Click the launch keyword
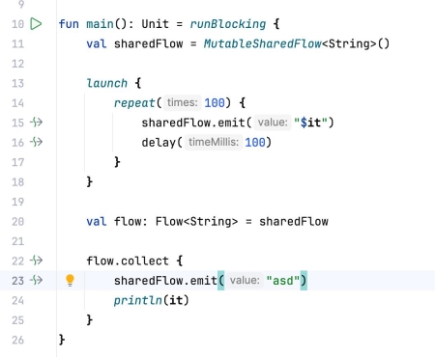Viewport: 435px width, 357px height. click(x=107, y=83)
